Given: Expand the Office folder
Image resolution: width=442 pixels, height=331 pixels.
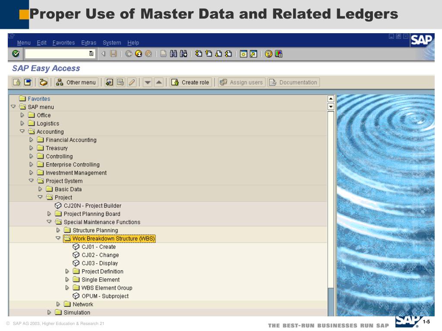Looking at the screenshot, I should coord(22,115).
